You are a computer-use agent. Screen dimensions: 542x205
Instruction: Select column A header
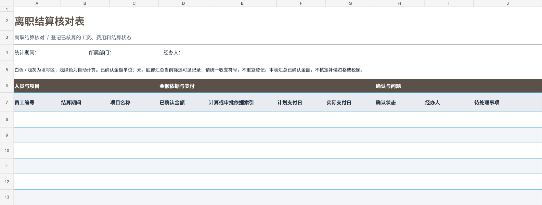coord(37,3)
